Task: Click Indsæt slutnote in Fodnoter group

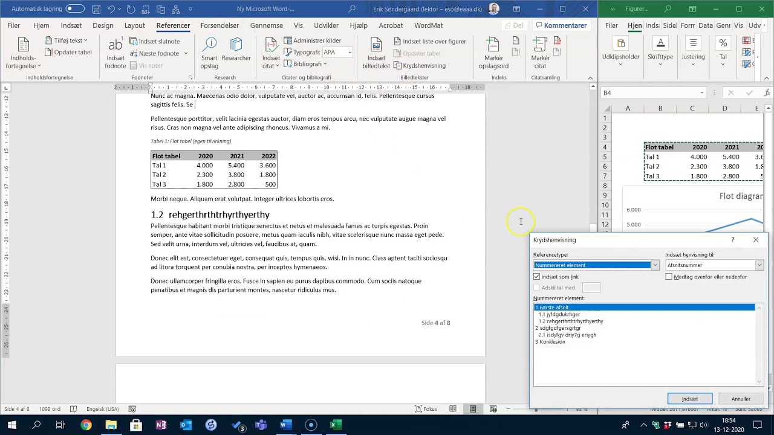Action: (x=155, y=41)
